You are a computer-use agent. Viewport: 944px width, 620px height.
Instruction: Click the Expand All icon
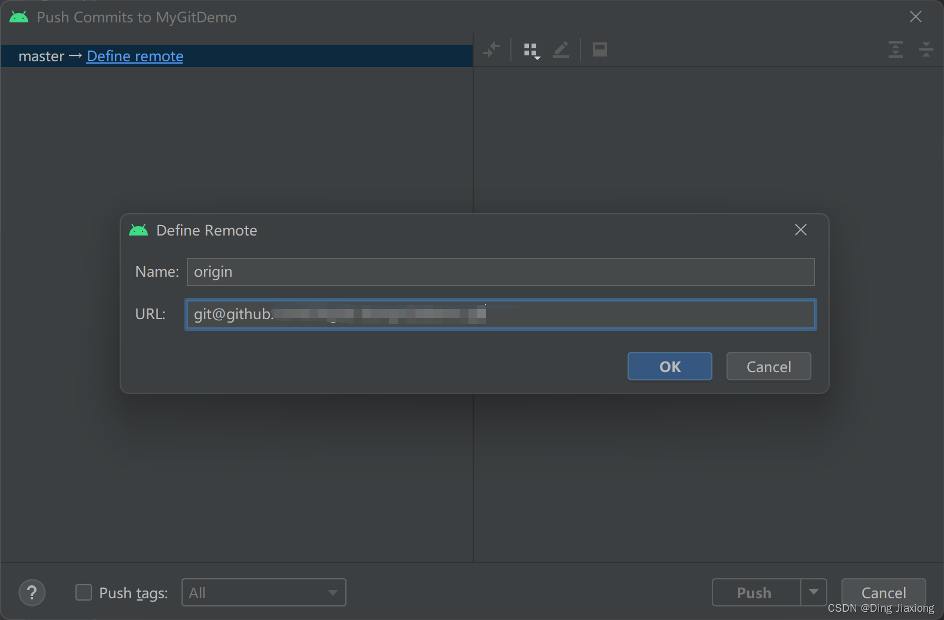coord(896,49)
